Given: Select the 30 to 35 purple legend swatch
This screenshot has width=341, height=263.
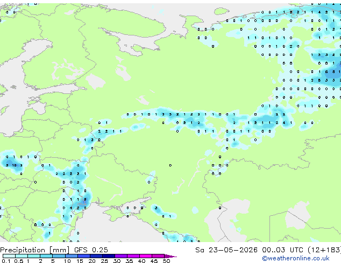Looking at the screenshot, I should click(x=121, y=256).
